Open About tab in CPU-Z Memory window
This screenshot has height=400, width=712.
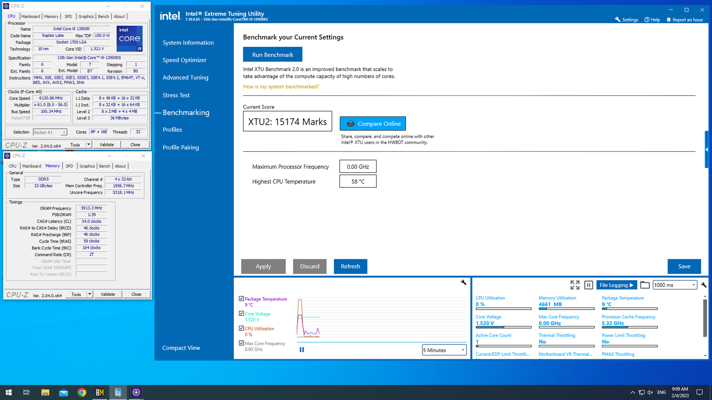(x=120, y=166)
